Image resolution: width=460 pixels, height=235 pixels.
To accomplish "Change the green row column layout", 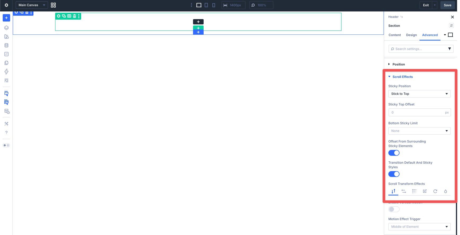I will [x=69, y=16].
